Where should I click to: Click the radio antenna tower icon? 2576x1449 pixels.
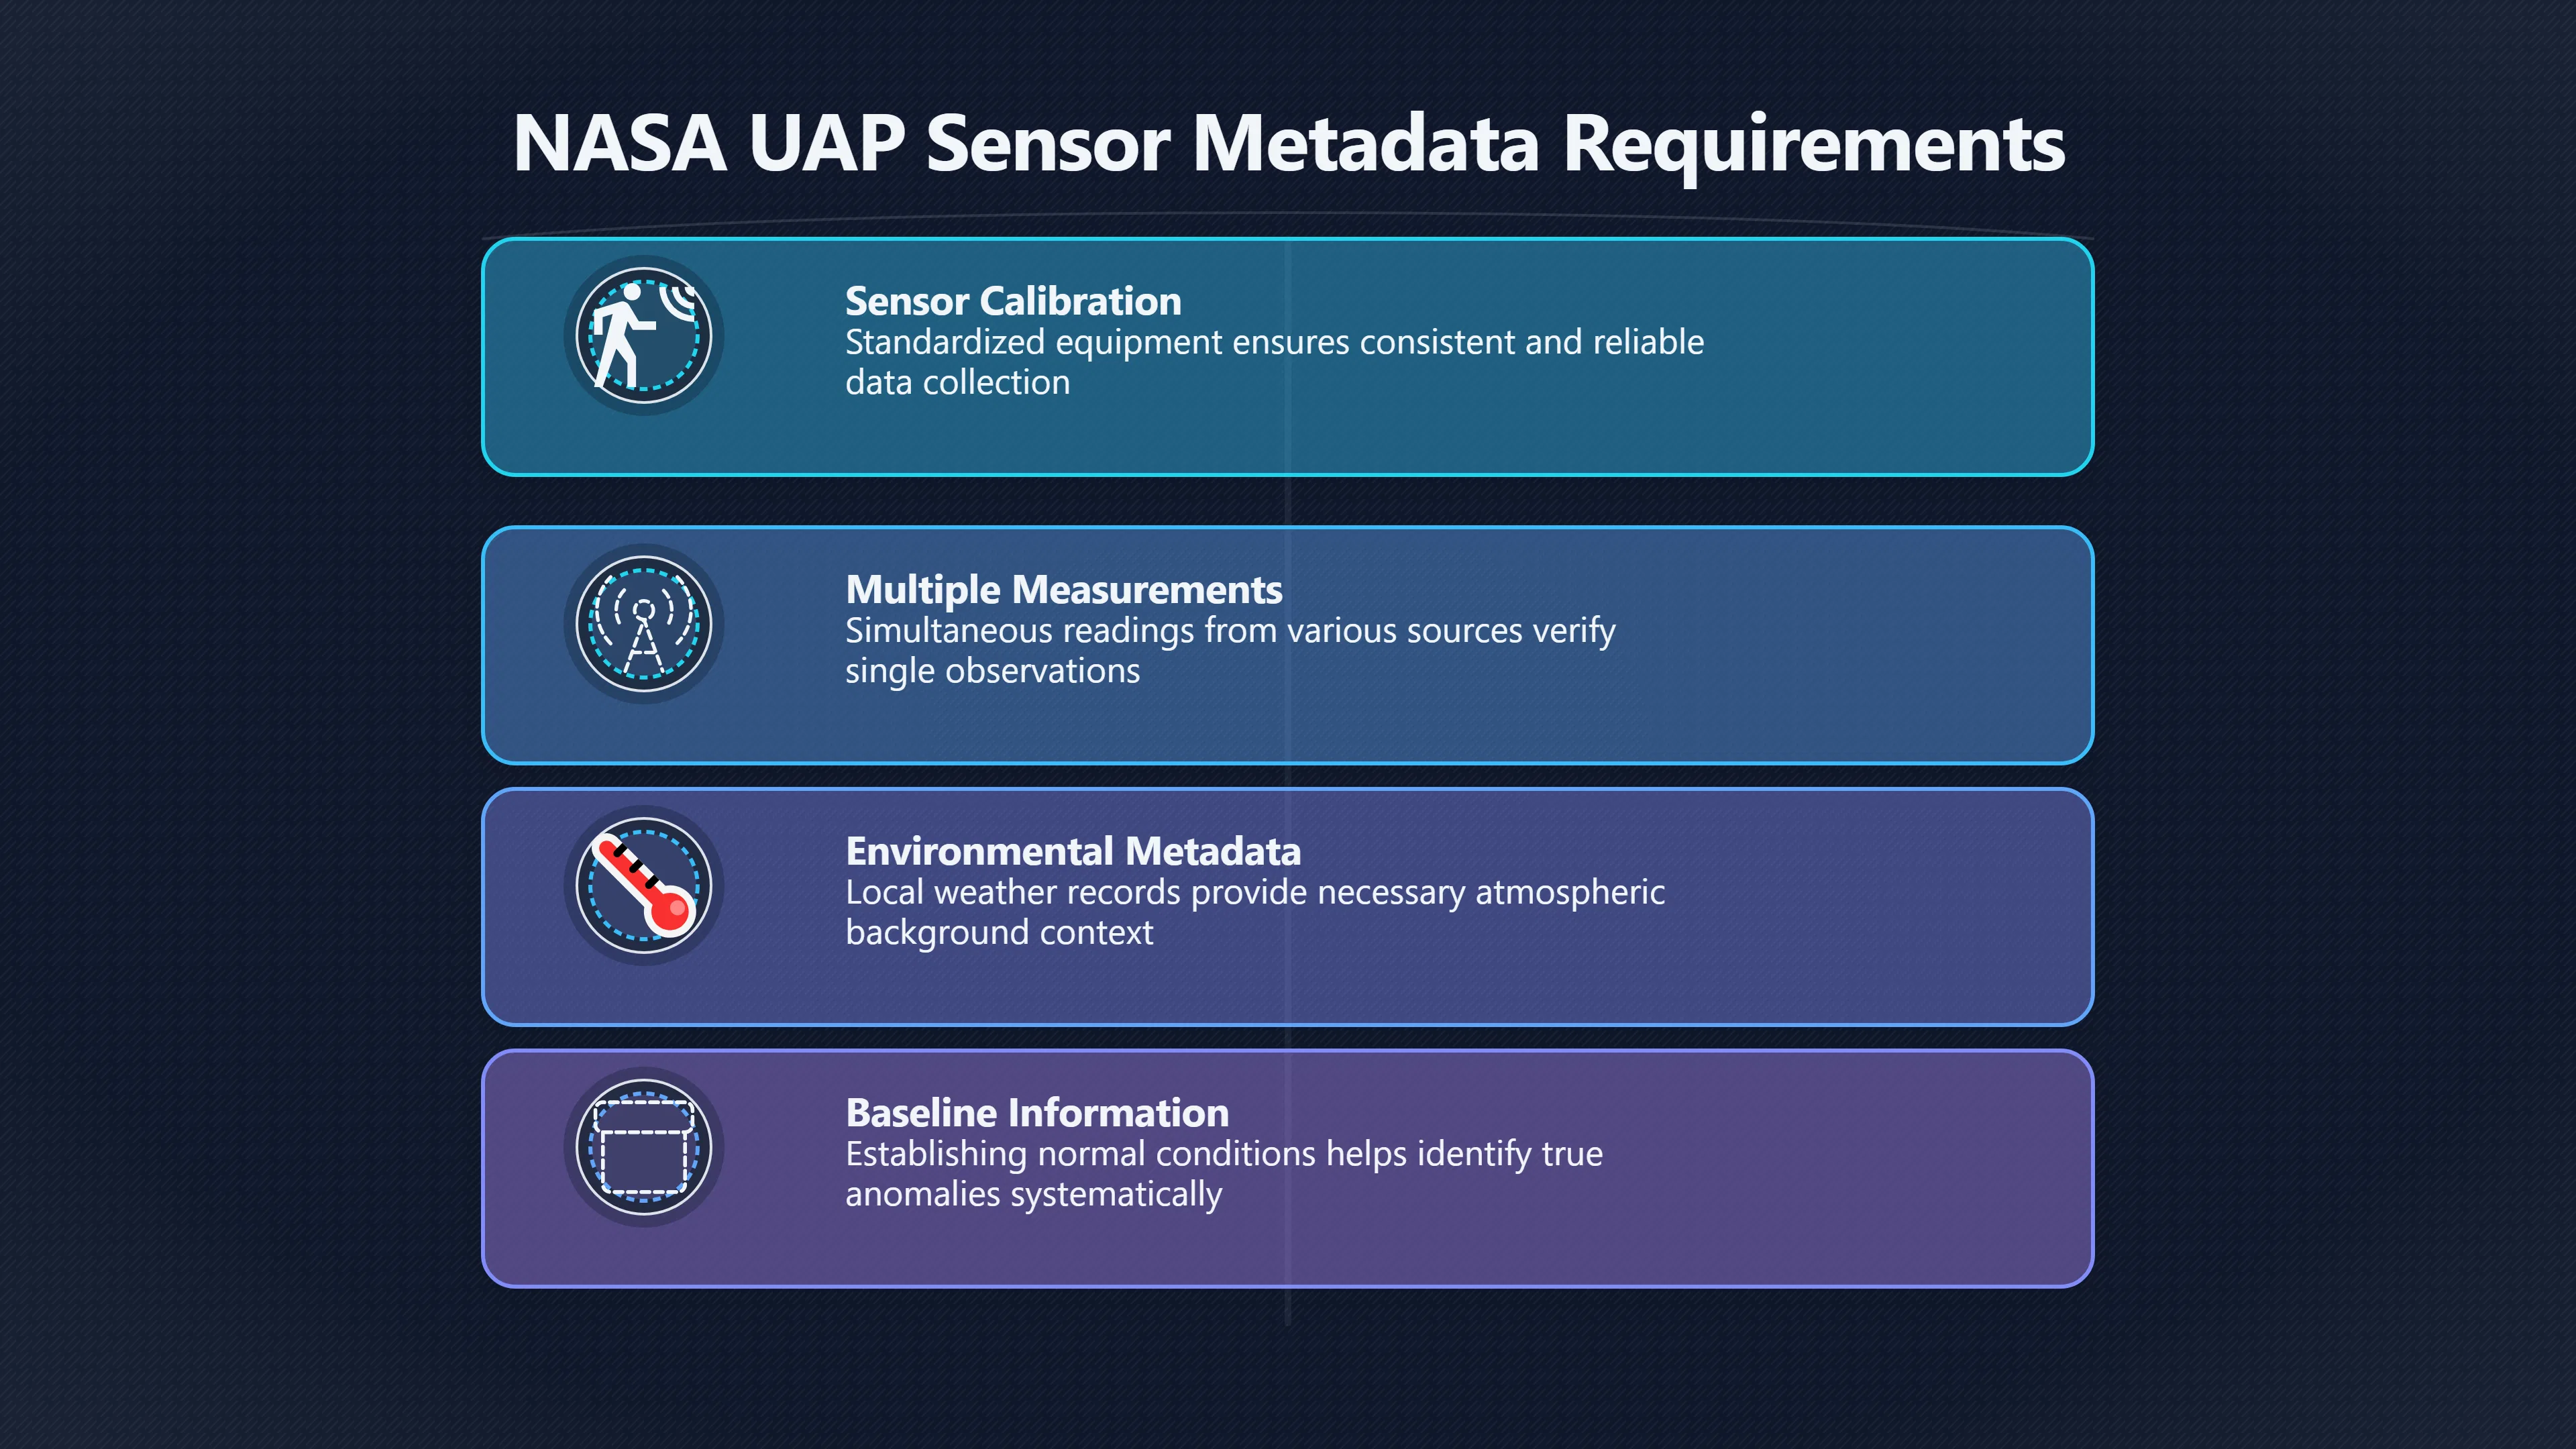pos(643,624)
